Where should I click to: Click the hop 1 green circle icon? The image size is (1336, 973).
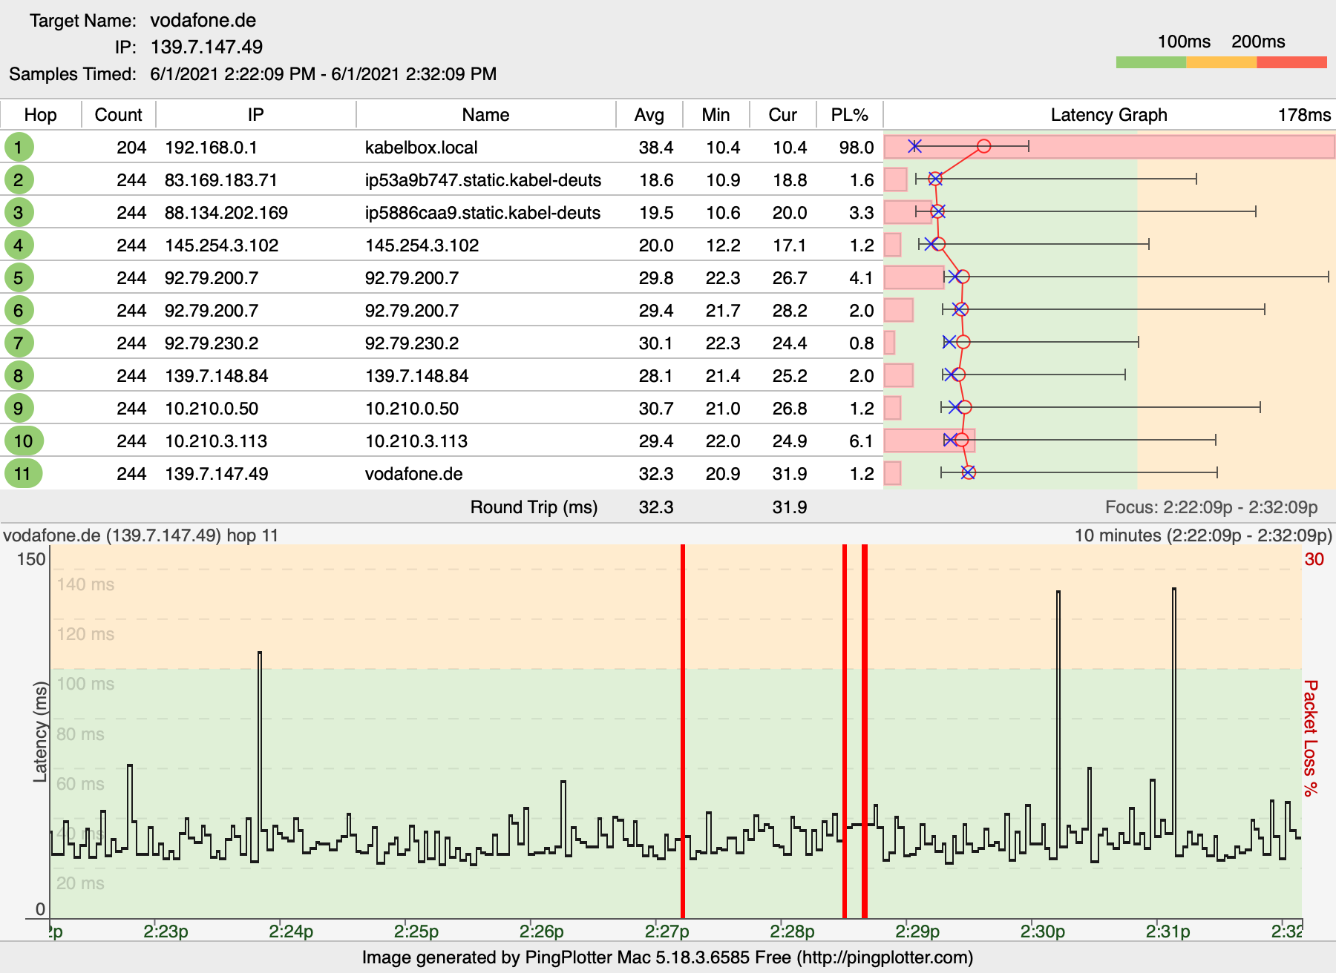[19, 147]
